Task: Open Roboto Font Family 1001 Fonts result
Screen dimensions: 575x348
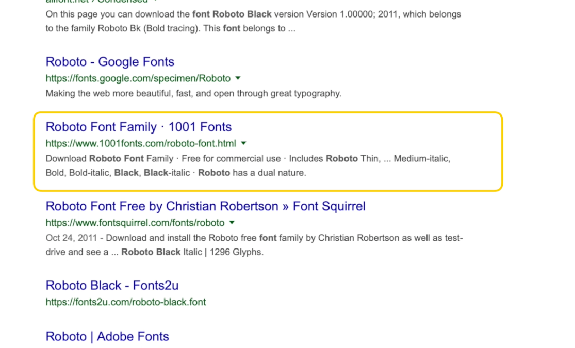Action: coord(139,127)
